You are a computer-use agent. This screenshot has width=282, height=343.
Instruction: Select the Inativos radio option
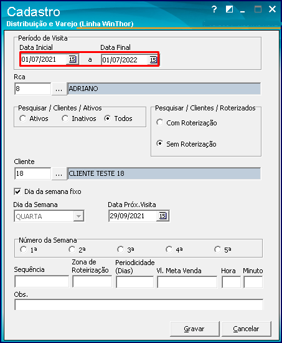coord(65,118)
